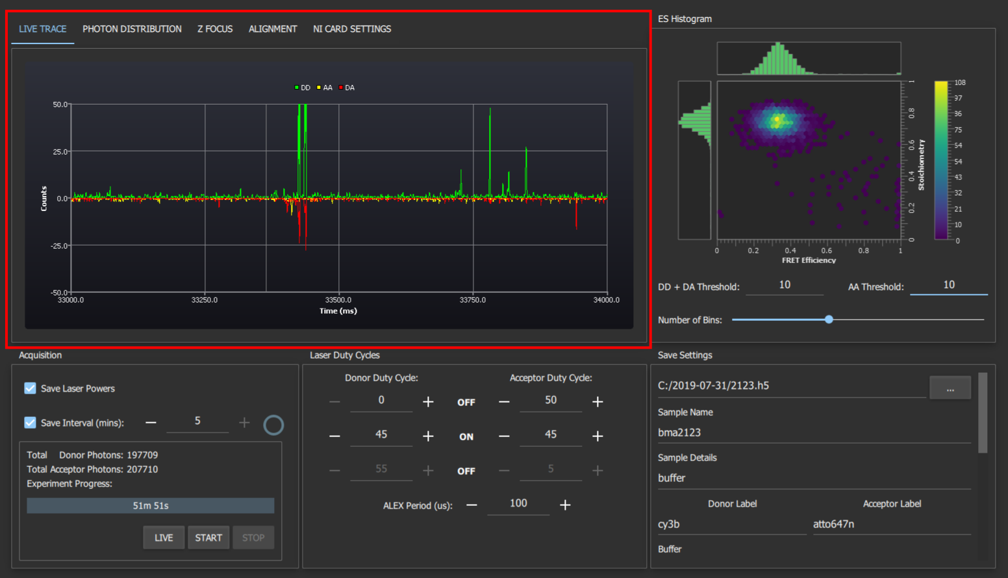Uncheck the Save Laser Powers checkbox
Screen dimensions: 1008x578
[30, 388]
